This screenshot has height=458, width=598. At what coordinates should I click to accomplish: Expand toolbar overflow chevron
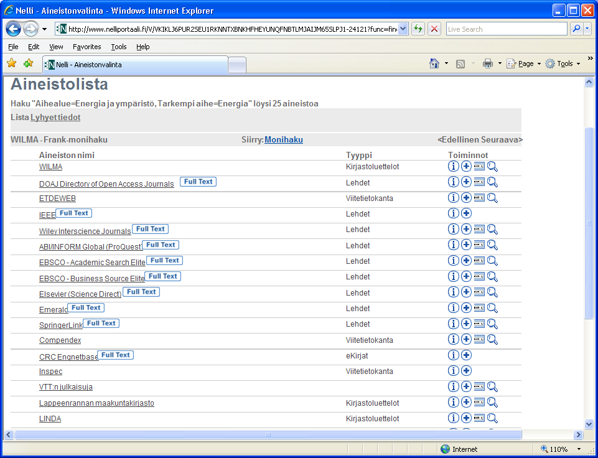pos(591,58)
